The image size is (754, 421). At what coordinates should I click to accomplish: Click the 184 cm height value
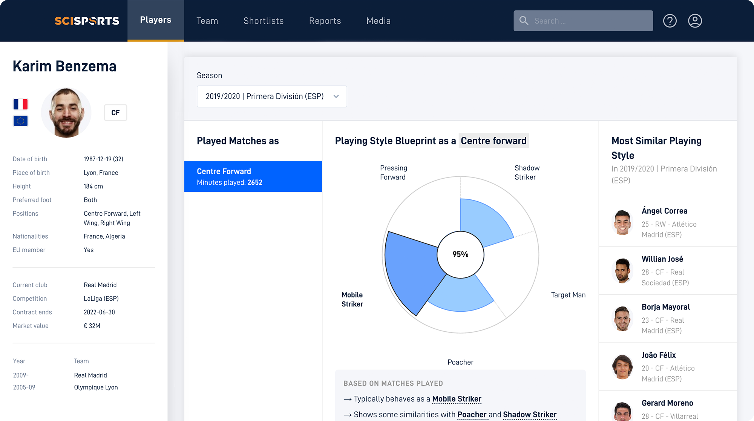pos(93,186)
